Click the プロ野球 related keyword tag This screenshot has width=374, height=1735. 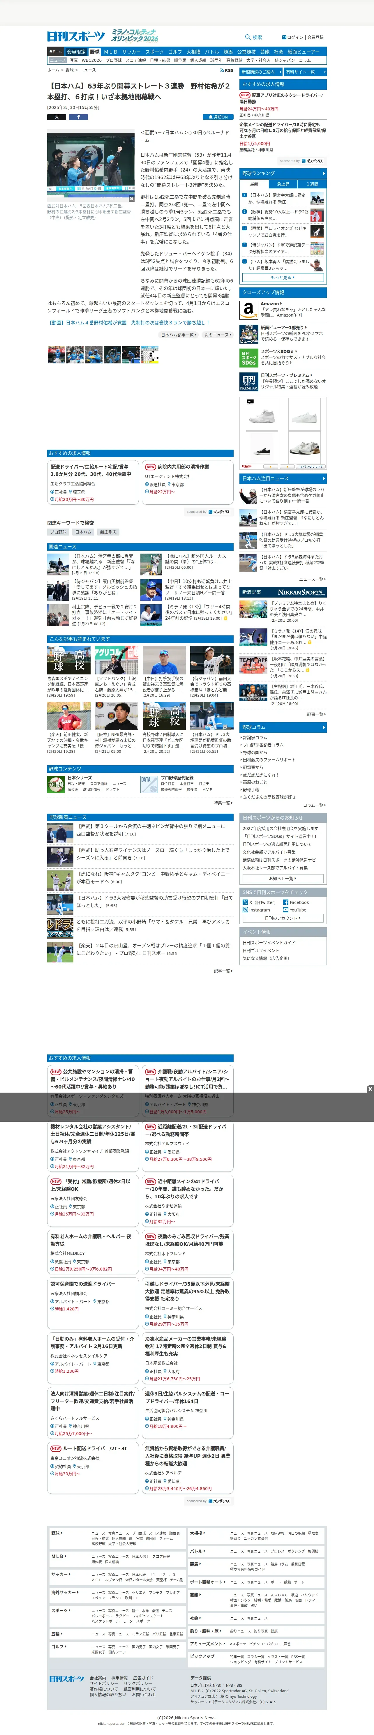[59, 532]
